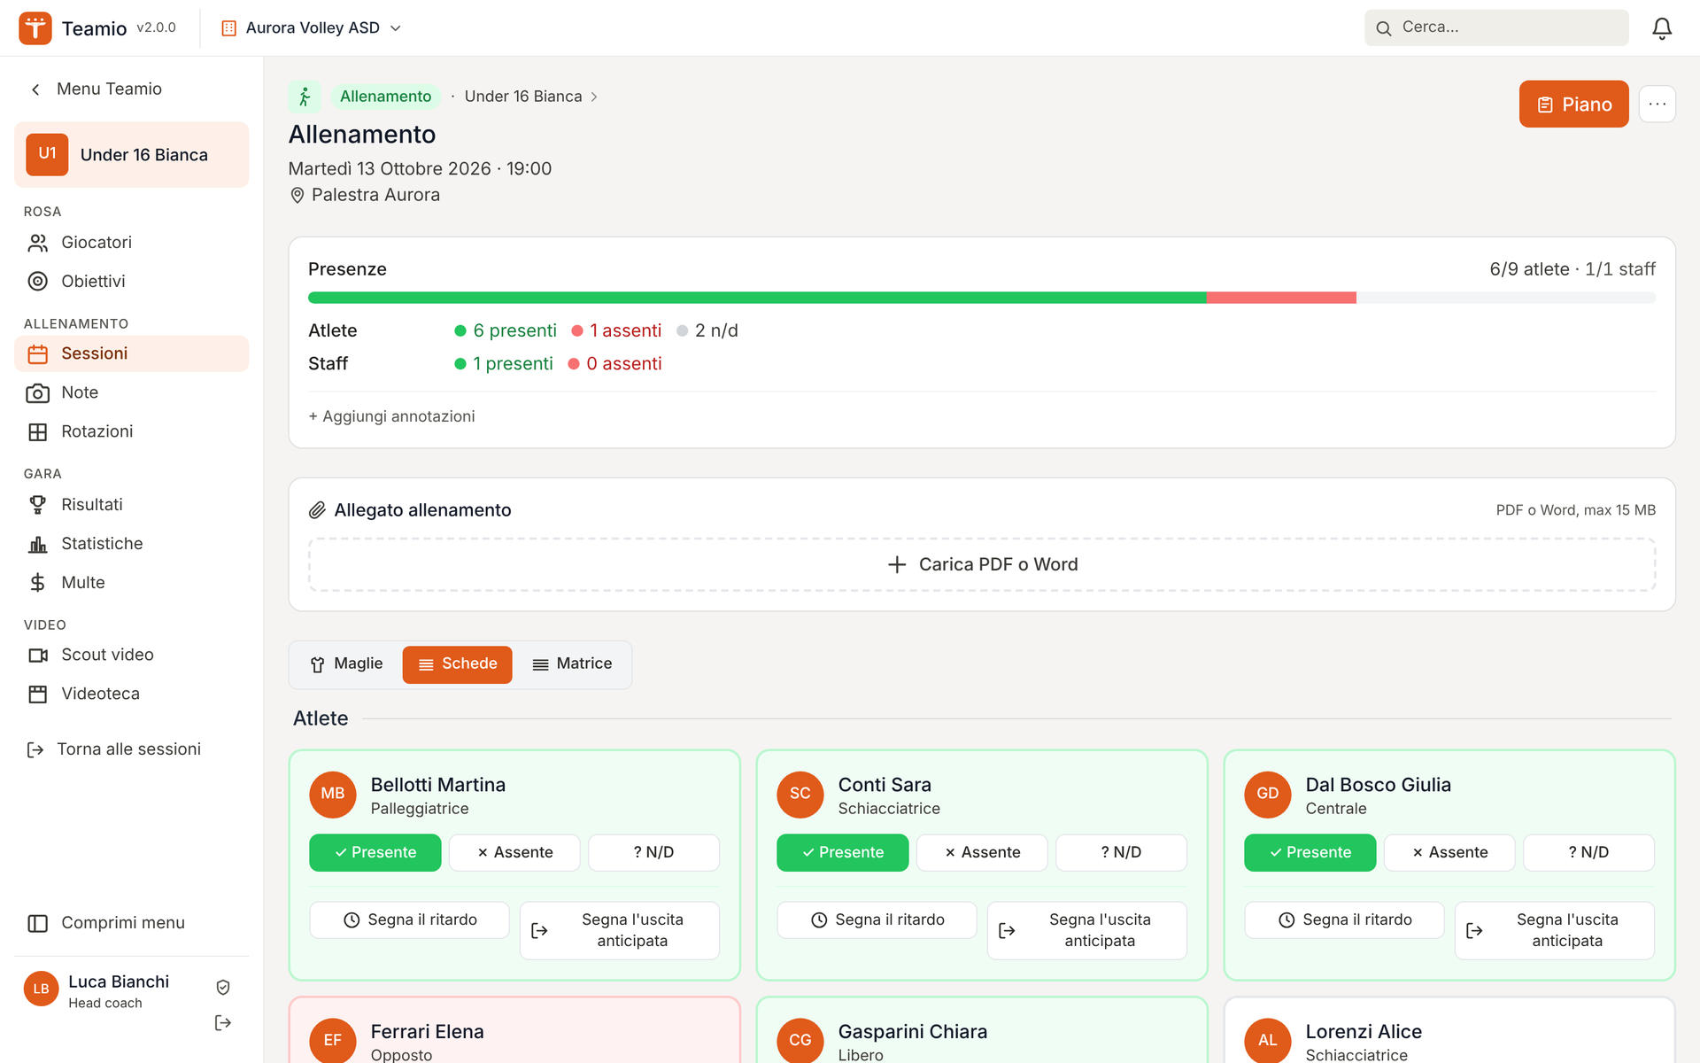Set Dal Bosco Giulia to N/D

[1588, 852]
